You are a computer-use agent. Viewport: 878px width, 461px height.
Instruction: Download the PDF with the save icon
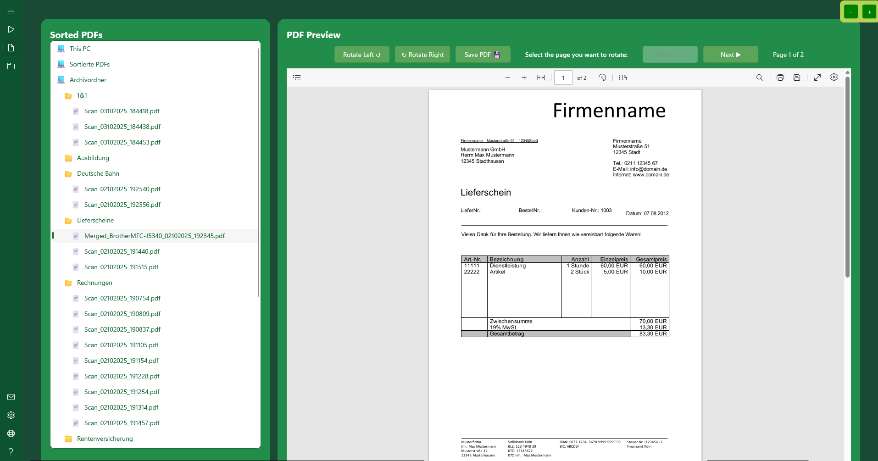click(x=797, y=77)
